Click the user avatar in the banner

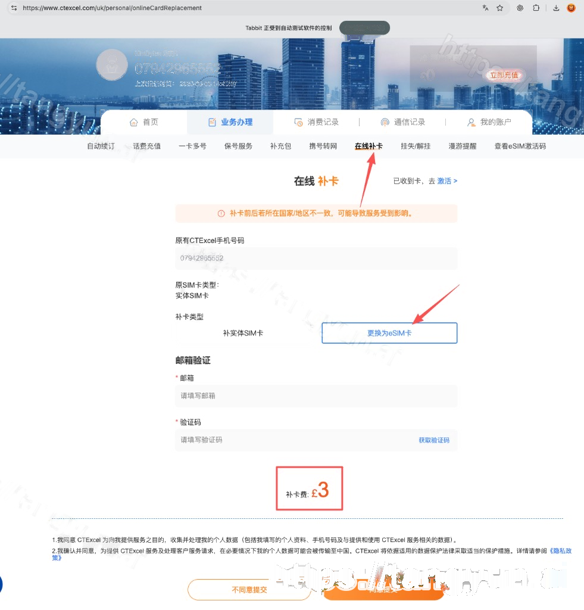click(x=112, y=64)
